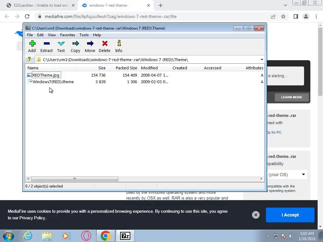Select the REDTheme.jpg file
The height and width of the screenshot is (242, 323).
tap(46, 75)
